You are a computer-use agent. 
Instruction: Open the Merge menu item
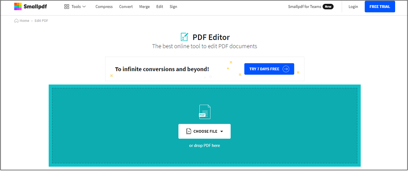tap(145, 7)
